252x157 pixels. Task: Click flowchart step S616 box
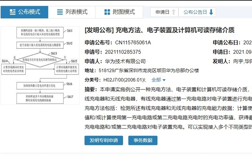40,86
